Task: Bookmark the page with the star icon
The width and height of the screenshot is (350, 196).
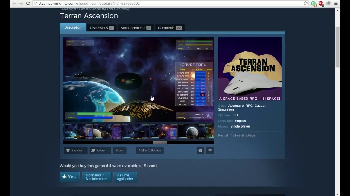Action: [x=305, y=3]
